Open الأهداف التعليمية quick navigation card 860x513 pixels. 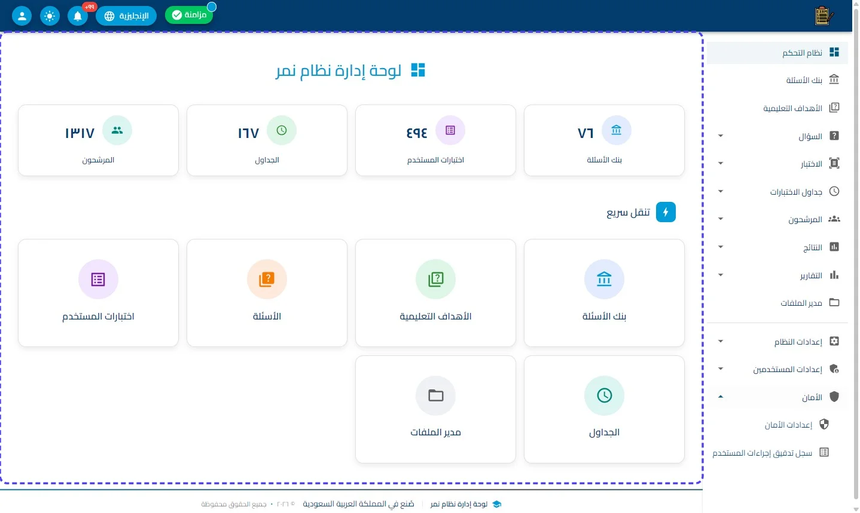435,293
